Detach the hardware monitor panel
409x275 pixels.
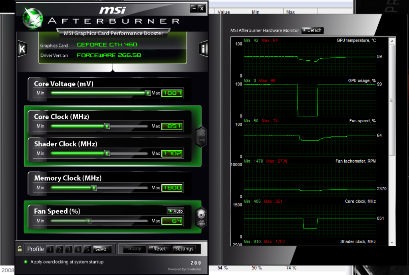click(x=312, y=30)
